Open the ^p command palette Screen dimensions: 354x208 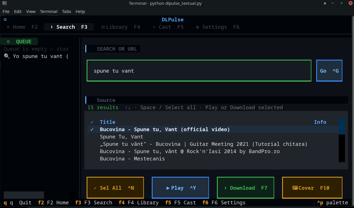coord(333,203)
